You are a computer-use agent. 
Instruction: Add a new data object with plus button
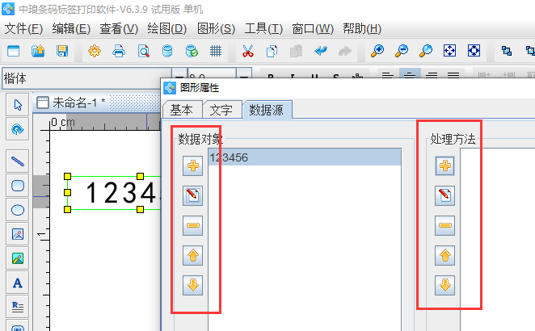click(193, 166)
